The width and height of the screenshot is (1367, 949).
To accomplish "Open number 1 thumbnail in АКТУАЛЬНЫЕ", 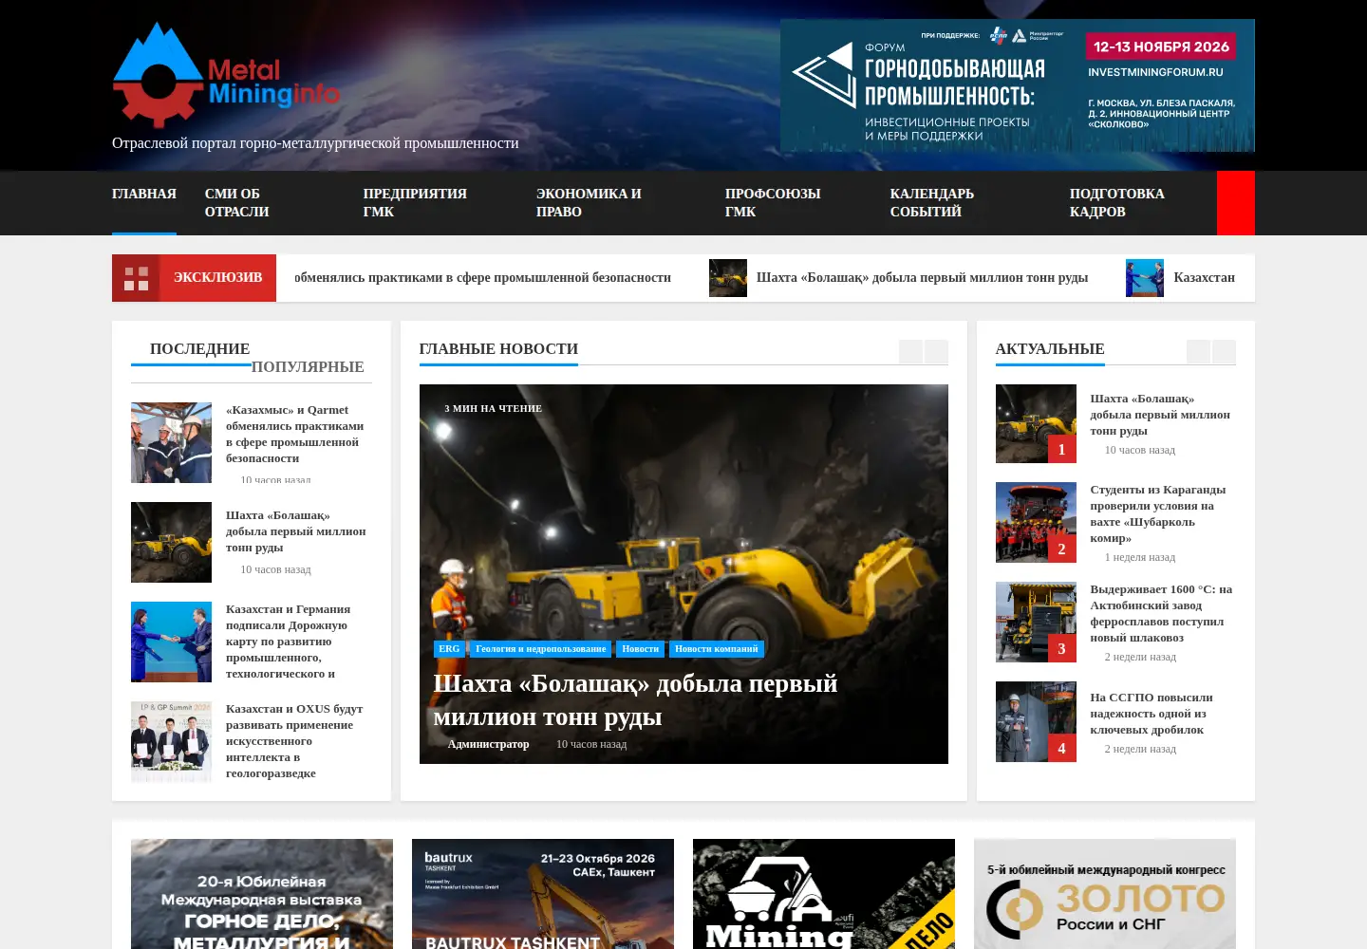I will pyautogui.click(x=1036, y=423).
